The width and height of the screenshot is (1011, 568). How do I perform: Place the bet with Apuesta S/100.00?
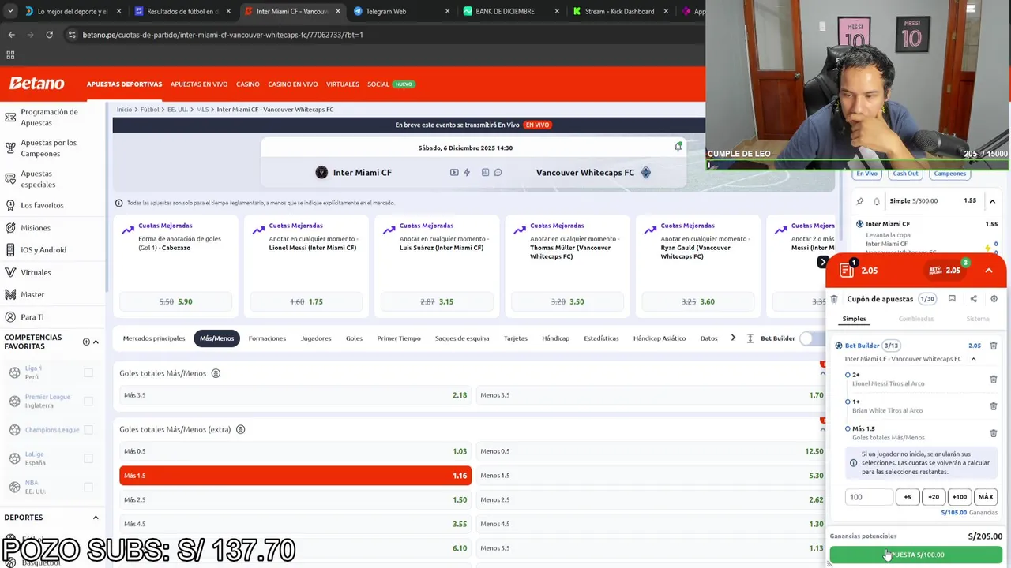tap(916, 555)
